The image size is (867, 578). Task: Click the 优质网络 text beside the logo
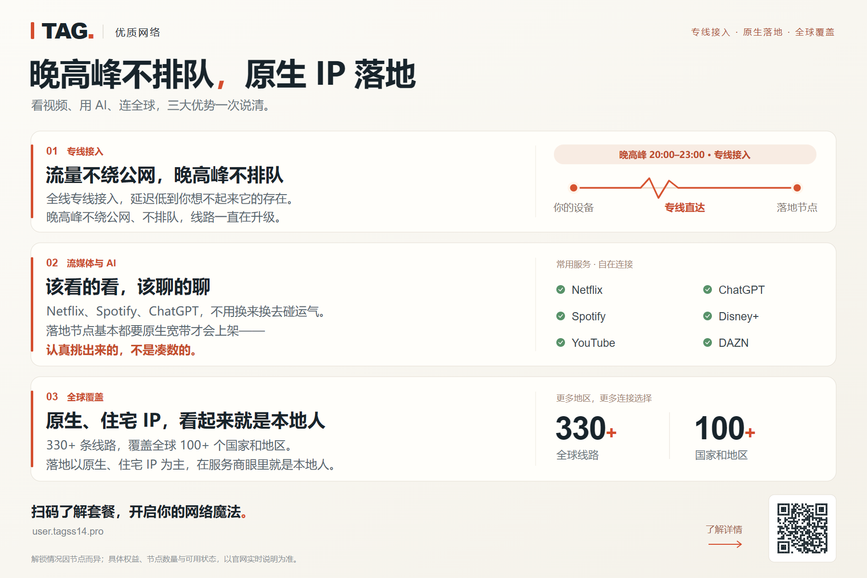click(138, 32)
